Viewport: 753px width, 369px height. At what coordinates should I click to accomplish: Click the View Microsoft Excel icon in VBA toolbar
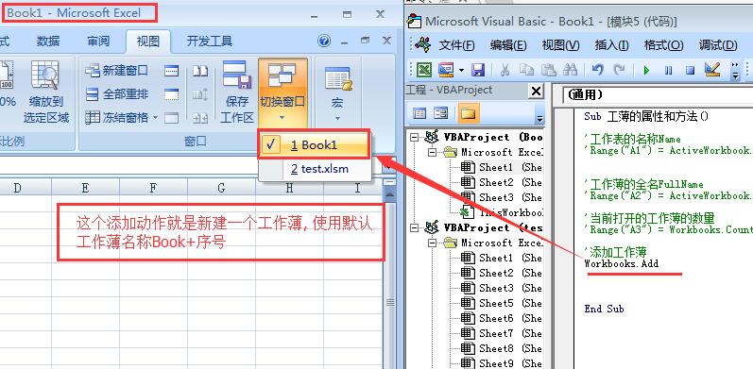[423, 71]
